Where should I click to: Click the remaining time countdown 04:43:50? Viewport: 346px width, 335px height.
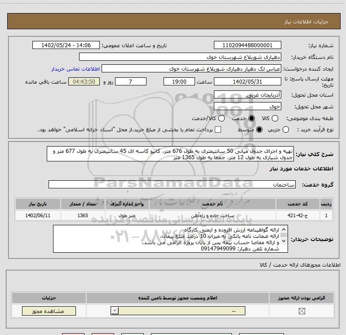coord(84,81)
